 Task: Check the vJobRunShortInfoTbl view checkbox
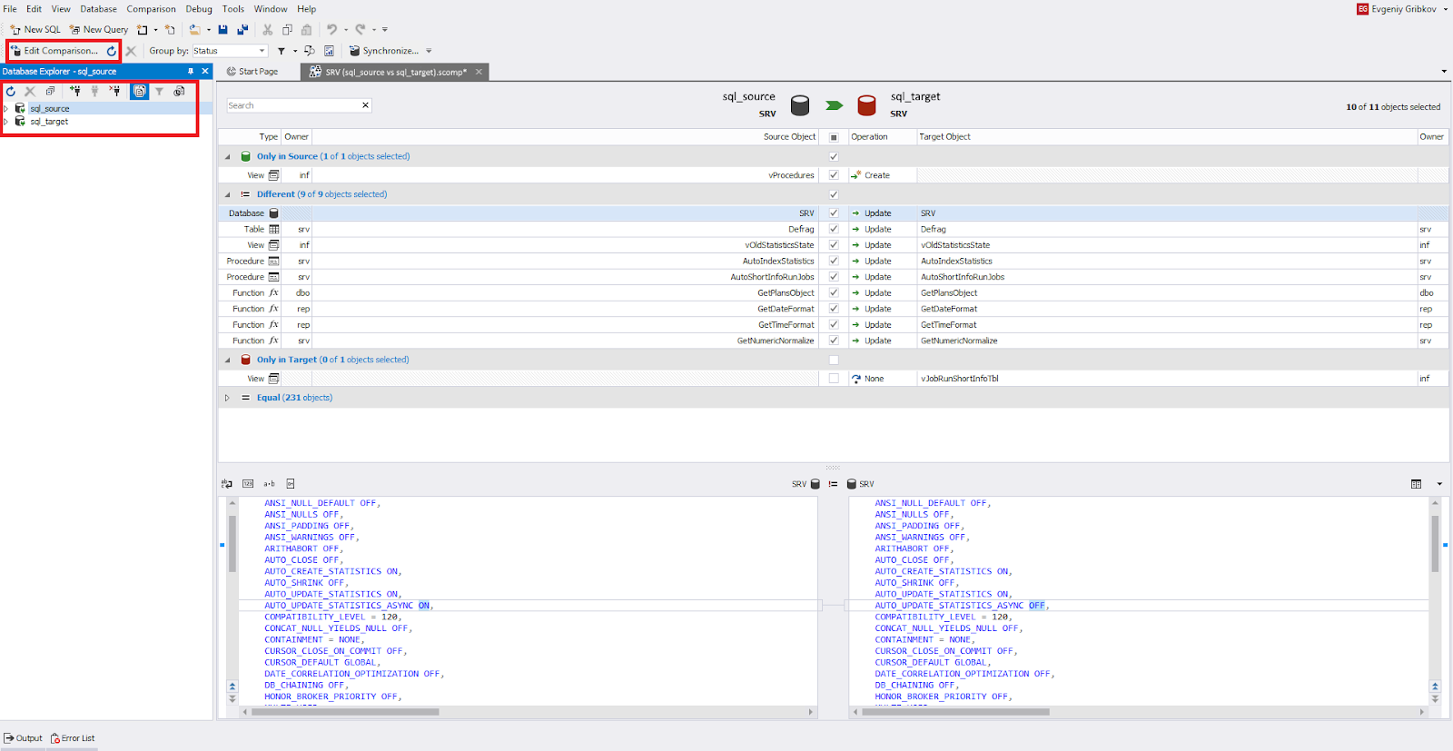click(834, 379)
